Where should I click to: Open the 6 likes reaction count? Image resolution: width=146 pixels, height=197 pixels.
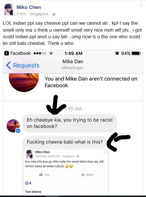[x=28, y=183]
